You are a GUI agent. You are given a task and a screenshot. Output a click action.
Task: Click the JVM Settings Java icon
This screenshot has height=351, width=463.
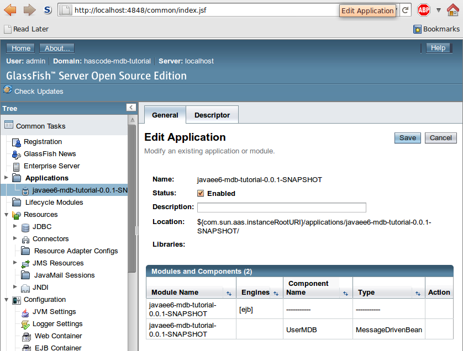tap(25, 312)
